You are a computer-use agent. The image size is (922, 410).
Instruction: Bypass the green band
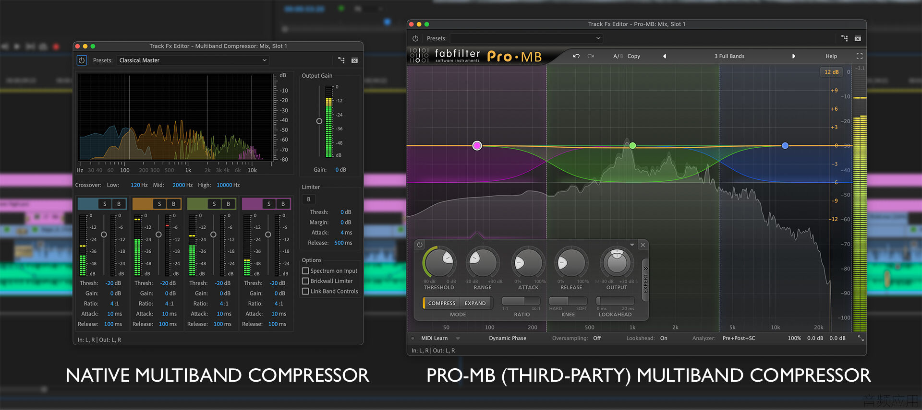coord(228,204)
